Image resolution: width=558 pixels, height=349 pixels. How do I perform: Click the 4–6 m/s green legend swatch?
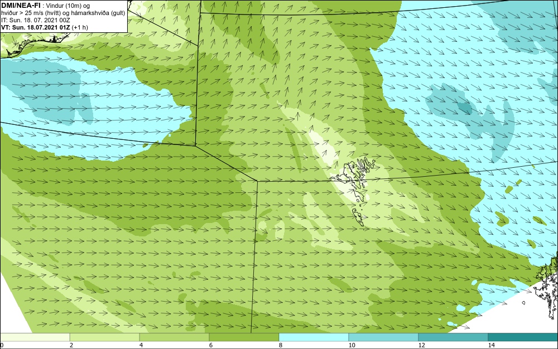174,337
